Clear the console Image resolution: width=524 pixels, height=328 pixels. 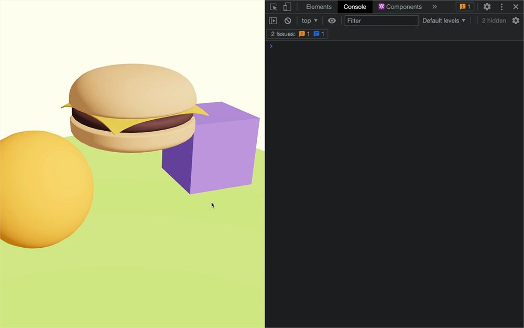[288, 21]
